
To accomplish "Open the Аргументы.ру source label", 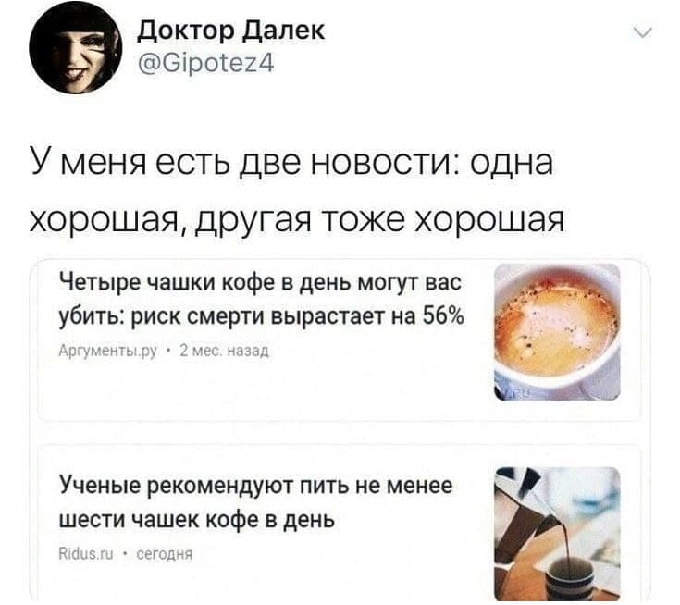I will click(107, 351).
